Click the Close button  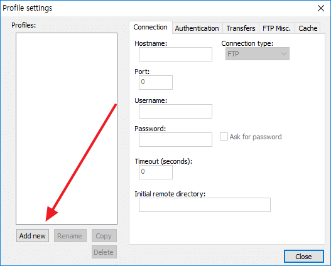303,257
